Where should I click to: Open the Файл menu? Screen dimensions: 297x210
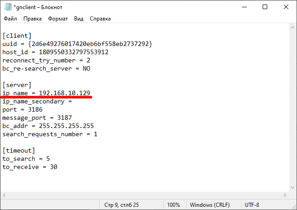coord(10,19)
